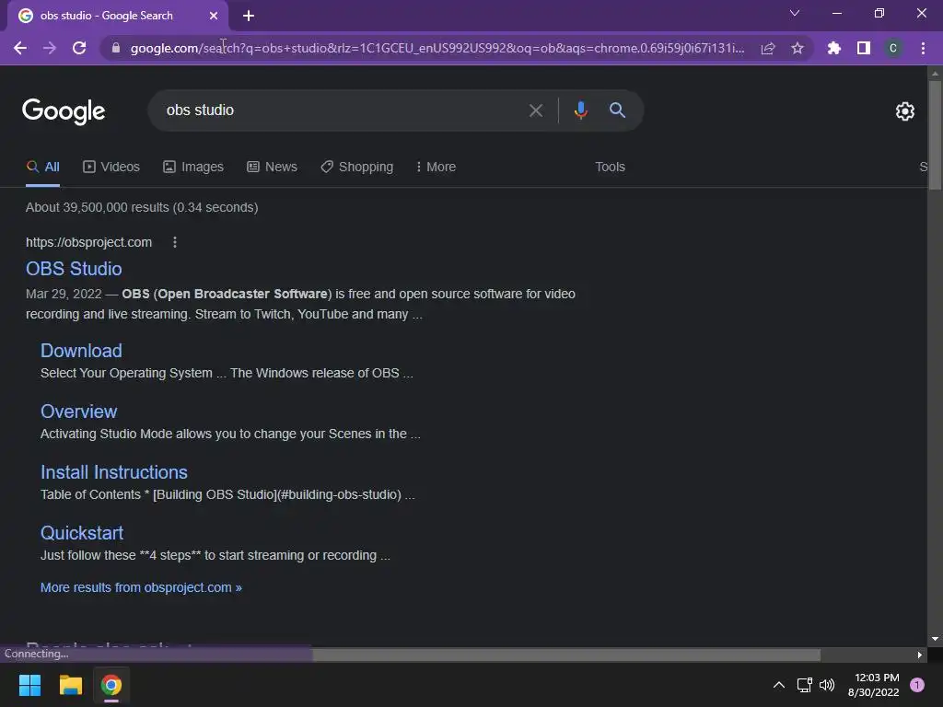Open a new tab with the plus button
This screenshot has height=707, width=943.
249,16
